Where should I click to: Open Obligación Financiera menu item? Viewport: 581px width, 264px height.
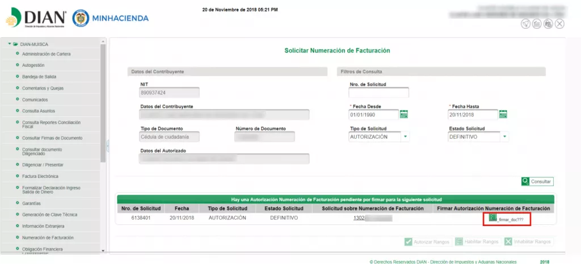[x=42, y=249]
